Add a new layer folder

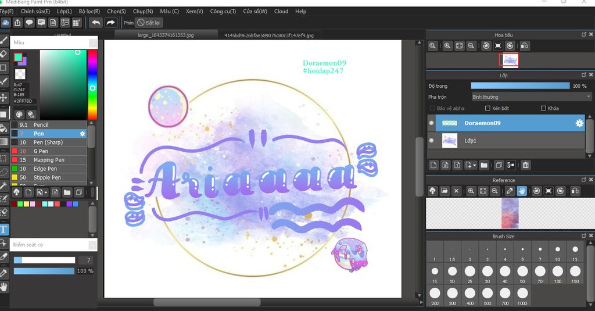(x=484, y=165)
